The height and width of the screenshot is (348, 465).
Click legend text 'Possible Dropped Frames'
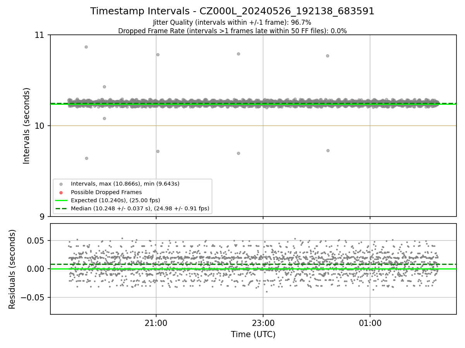pos(106,192)
